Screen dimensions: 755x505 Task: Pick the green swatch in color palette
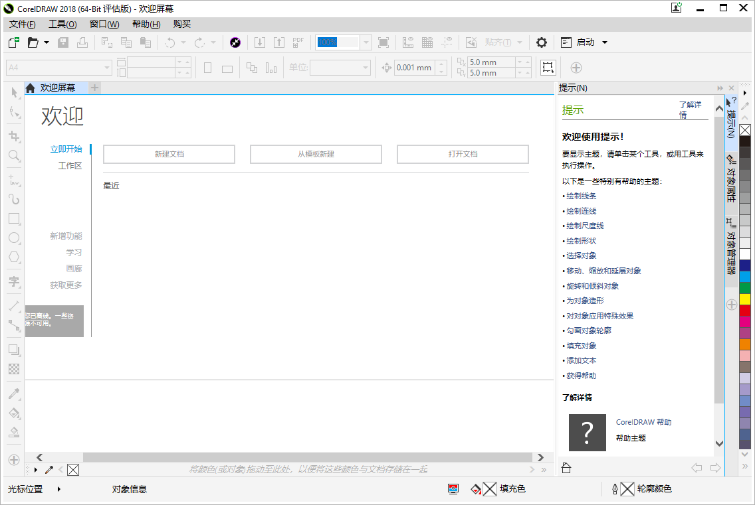click(x=745, y=287)
